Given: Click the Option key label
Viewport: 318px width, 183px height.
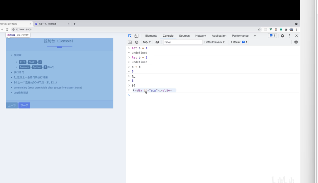Looking at the screenshot, I should [x=37, y=67].
